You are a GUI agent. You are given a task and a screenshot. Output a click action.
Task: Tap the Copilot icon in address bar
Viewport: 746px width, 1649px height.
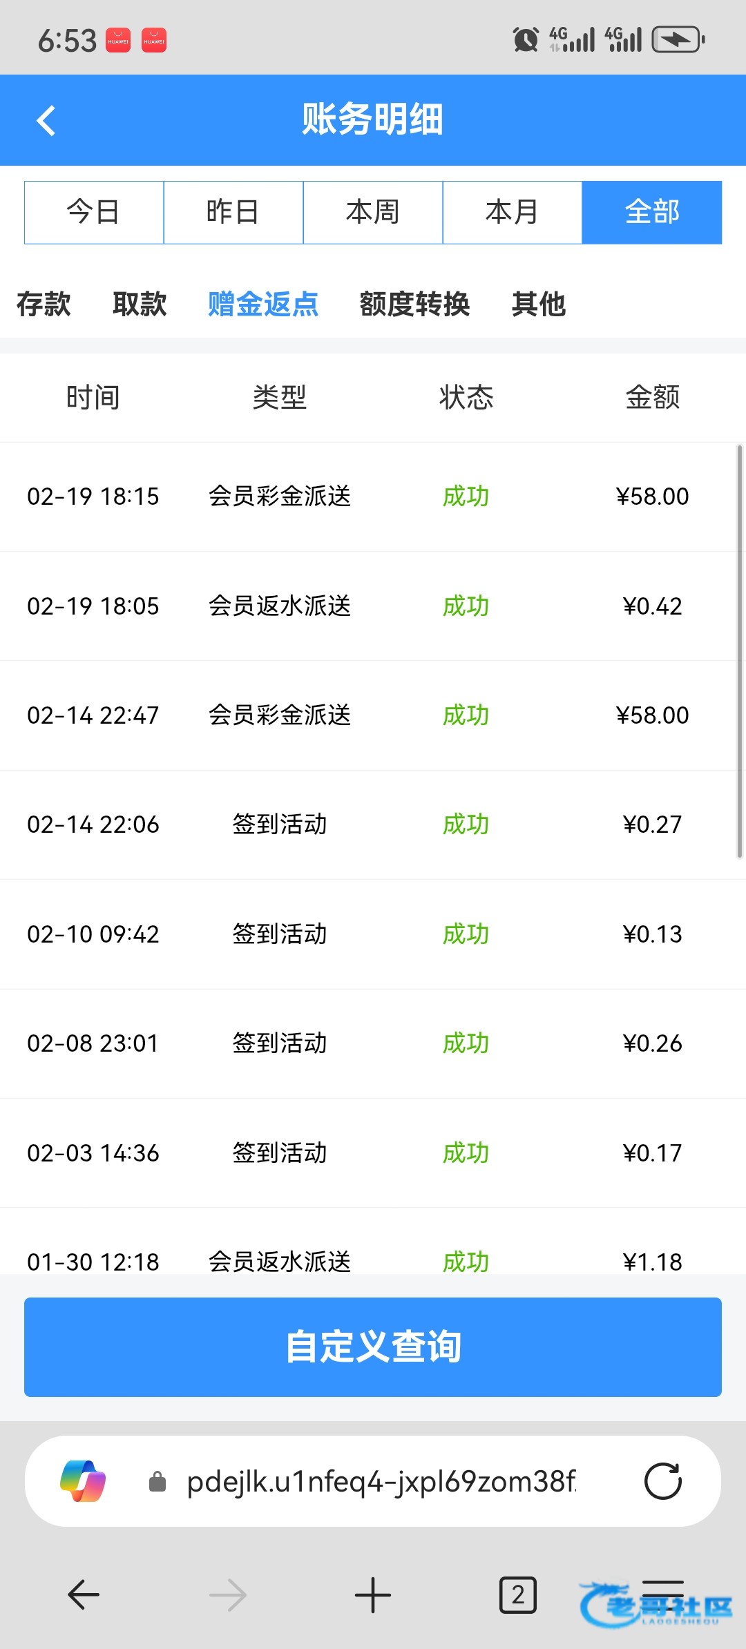tap(83, 1481)
